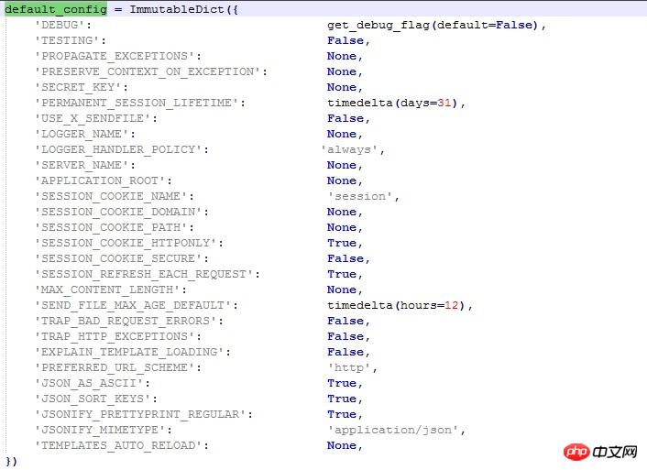647x470 pixels.
Task: Click the 'always' string value
Action: (349, 149)
